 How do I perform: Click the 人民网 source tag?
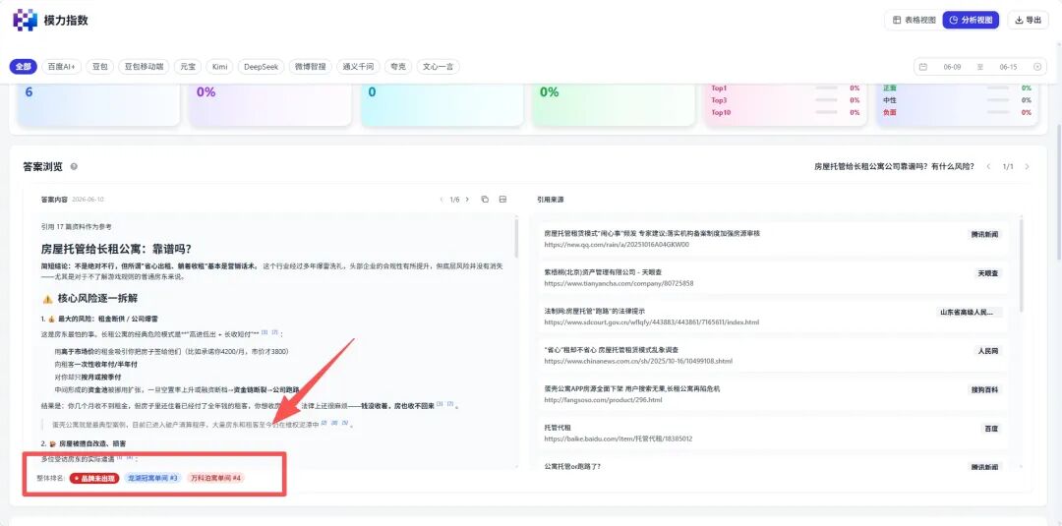pos(987,351)
